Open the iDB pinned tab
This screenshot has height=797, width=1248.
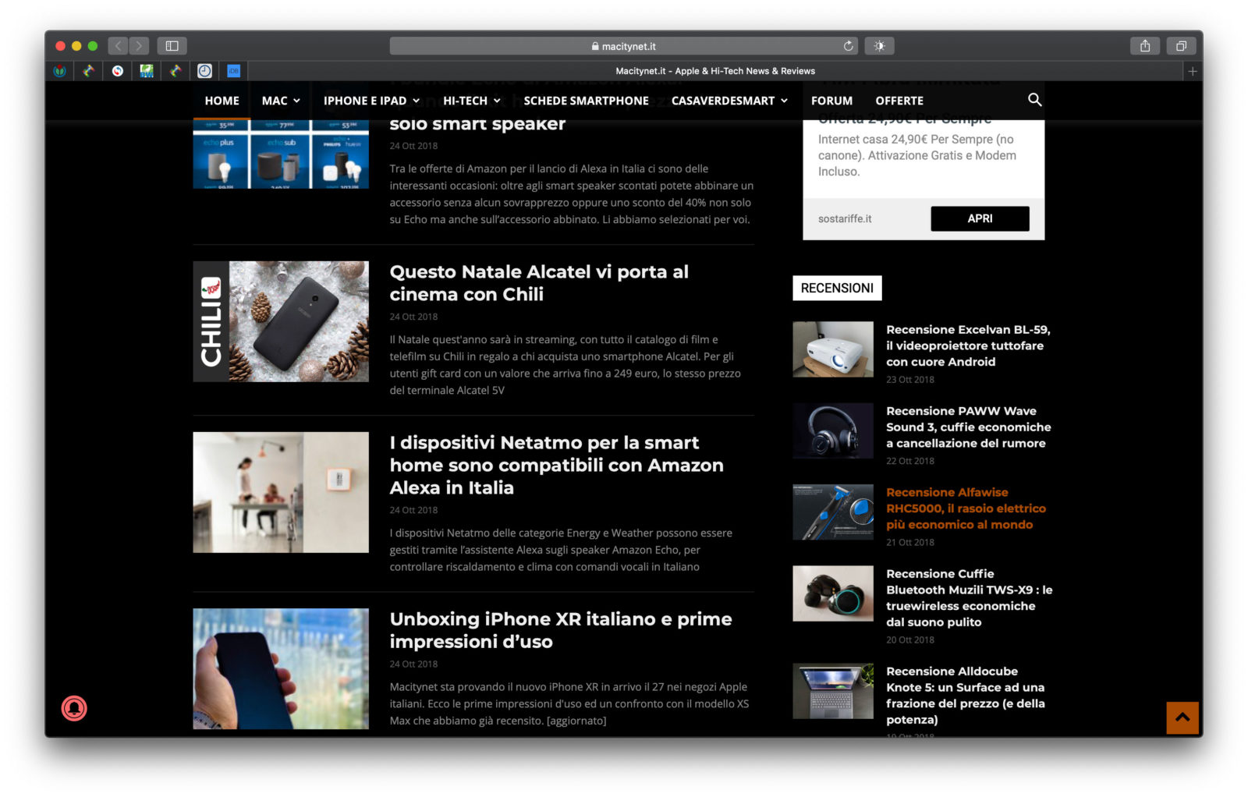point(233,71)
